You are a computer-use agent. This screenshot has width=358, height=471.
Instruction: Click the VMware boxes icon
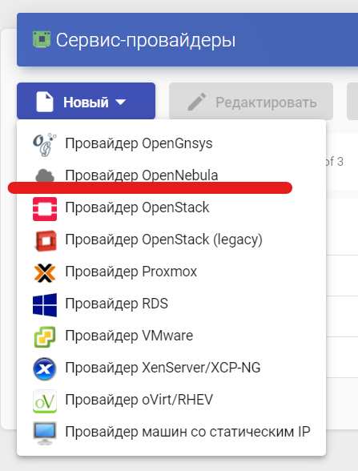45,337
